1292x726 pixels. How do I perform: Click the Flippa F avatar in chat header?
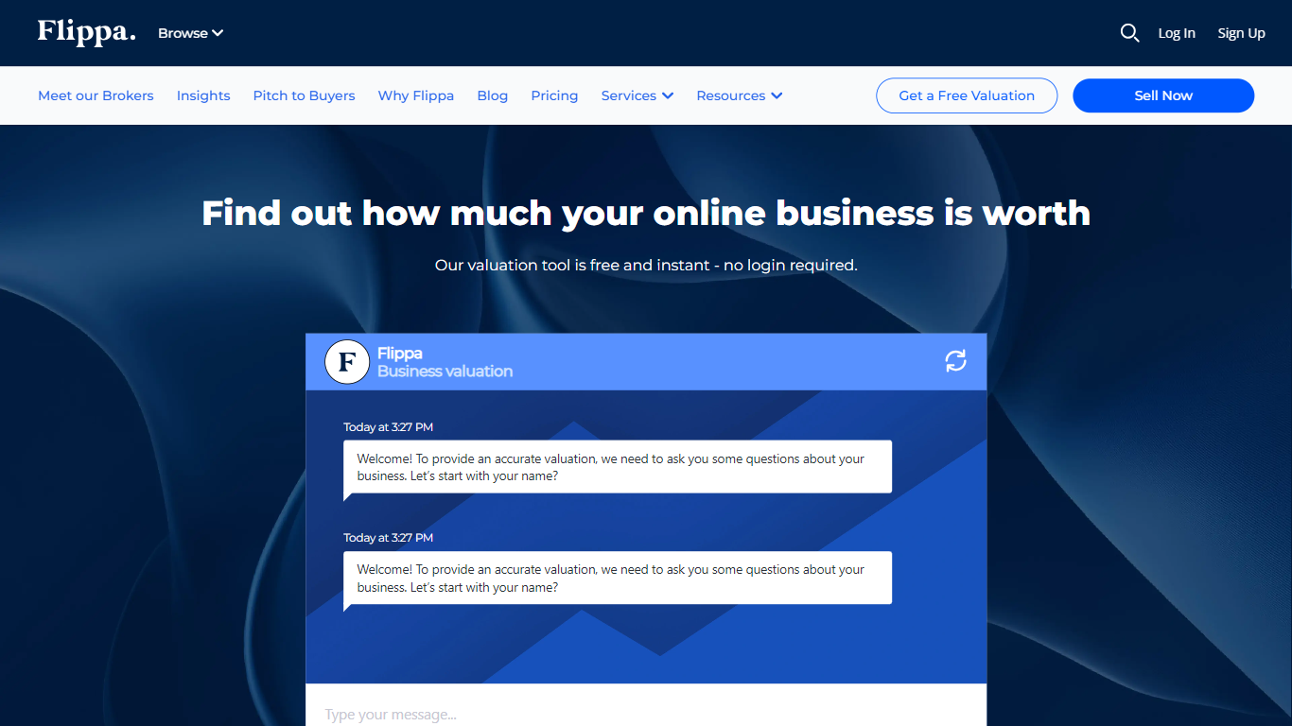pyautogui.click(x=347, y=362)
